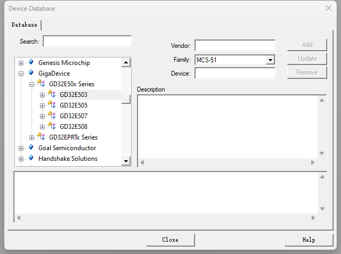341x254 pixels.
Task: Click the Help button
Action: [308, 240]
